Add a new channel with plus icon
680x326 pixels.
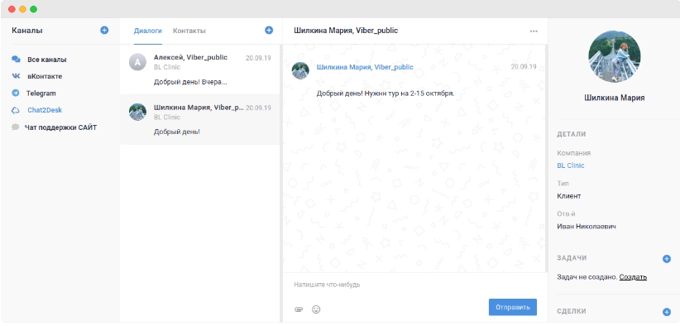104,31
